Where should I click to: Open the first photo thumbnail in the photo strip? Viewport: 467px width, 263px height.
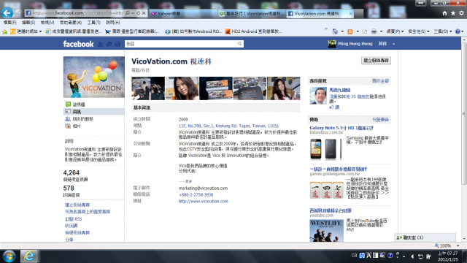[x=148, y=88]
